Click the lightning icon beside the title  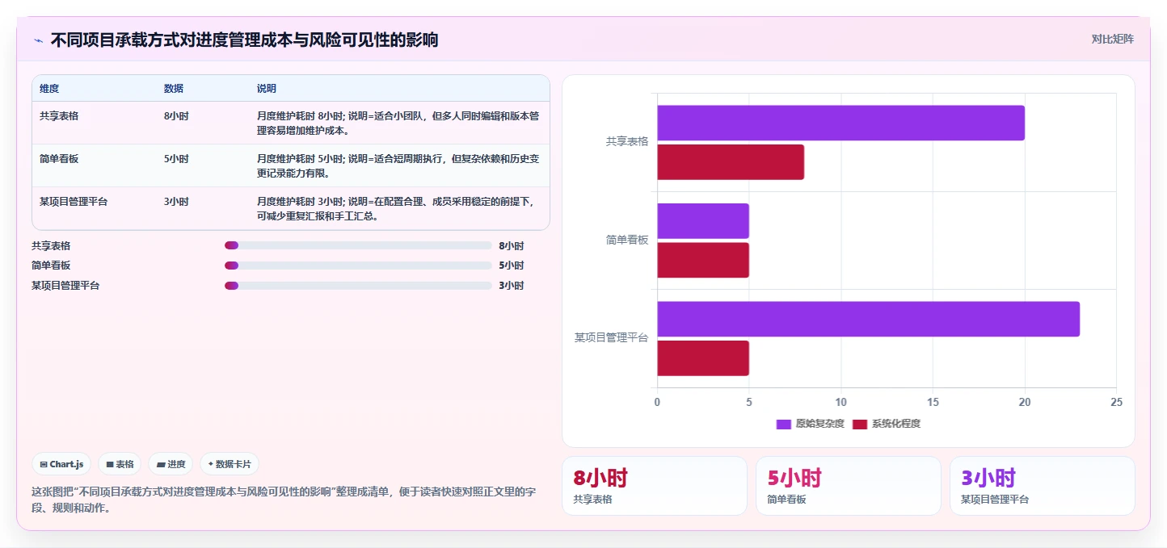coord(38,40)
